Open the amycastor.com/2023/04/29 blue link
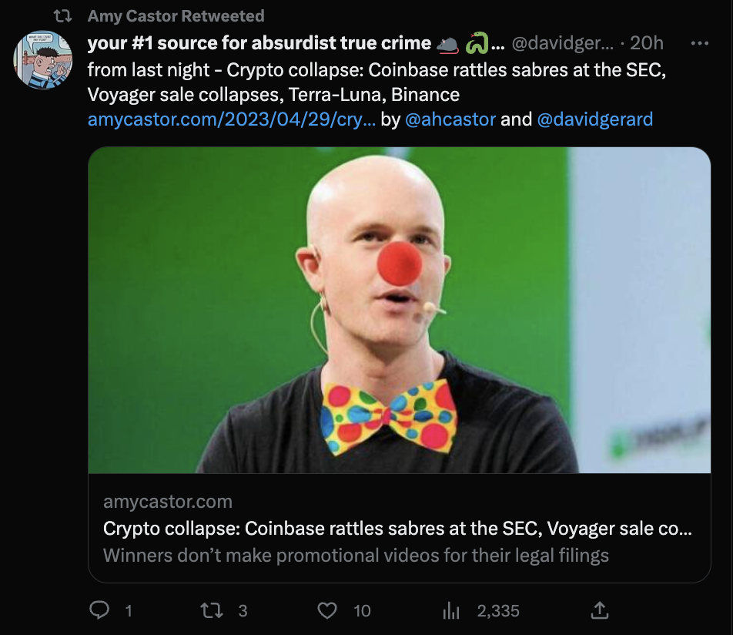 coord(231,119)
